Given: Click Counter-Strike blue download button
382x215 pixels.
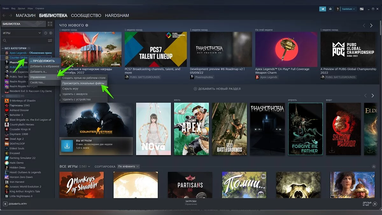Looking at the screenshot, I should pos(67,146).
